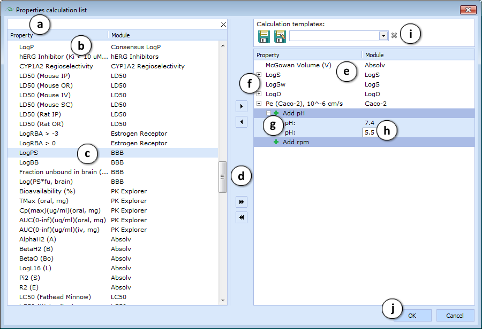This screenshot has height=329, width=482.
Task: Select the LogPS property row
Action: (x=113, y=153)
